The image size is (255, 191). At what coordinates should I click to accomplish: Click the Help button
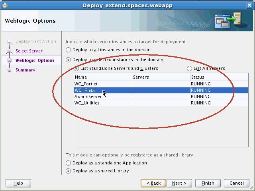pyautogui.click(x=18, y=183)
